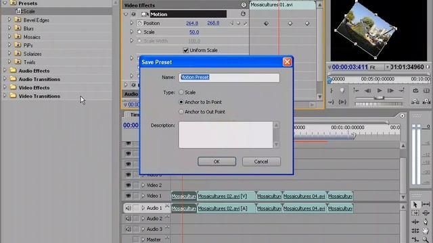This screenshot has height=243, width=433.
Task: Click the Motion transform icon before Motion
Action: click(144, 14)
